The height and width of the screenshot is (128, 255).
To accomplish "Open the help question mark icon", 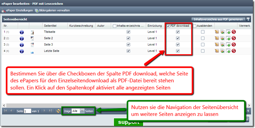I will [248, 19].
